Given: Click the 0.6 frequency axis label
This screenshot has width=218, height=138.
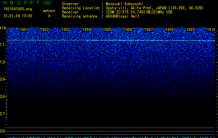Looking at the screenshot, I should 3,131.
